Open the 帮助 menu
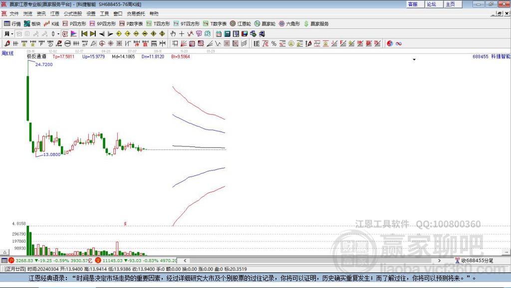Image resolution: width=511 pixels, height=288 pixels. coord(154,13)
